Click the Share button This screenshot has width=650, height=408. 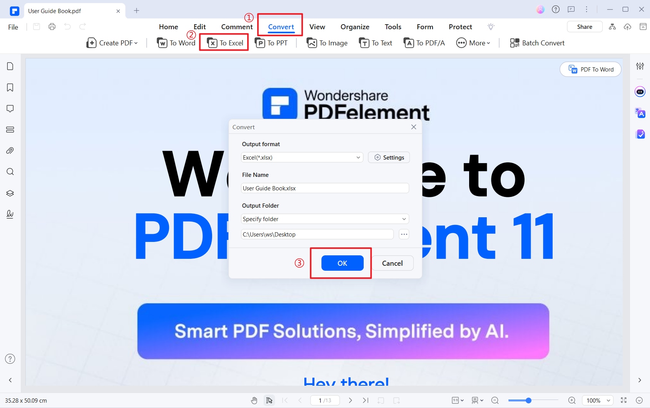coord(585,27)
